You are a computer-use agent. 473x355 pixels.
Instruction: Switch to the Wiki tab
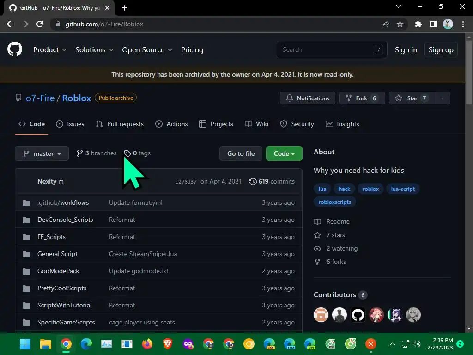pyautogui.click(x=256, y=124)
